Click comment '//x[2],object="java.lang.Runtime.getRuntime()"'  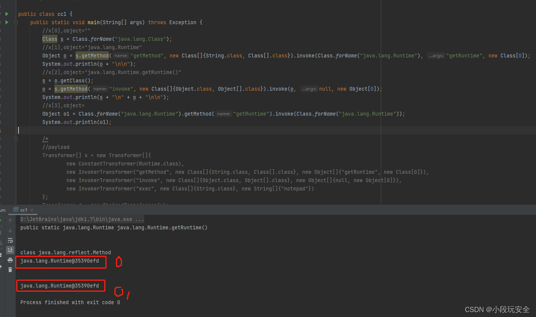tap(112, 72)
